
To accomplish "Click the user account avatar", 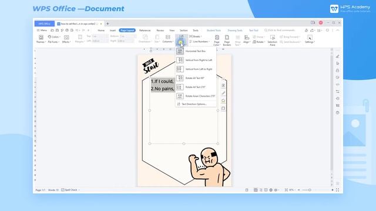I will [321, 22].
